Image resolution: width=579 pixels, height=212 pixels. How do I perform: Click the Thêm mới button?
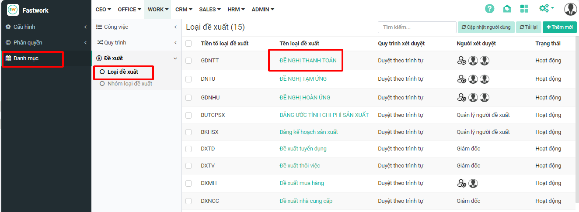(x=559, y=27)
